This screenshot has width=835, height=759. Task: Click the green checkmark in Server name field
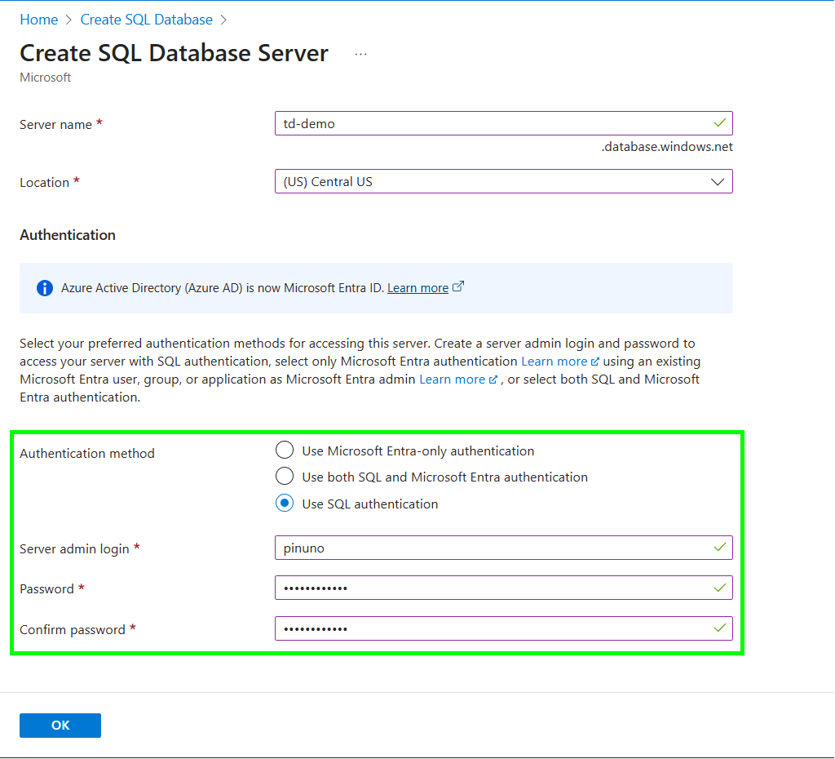pos(719,123)
